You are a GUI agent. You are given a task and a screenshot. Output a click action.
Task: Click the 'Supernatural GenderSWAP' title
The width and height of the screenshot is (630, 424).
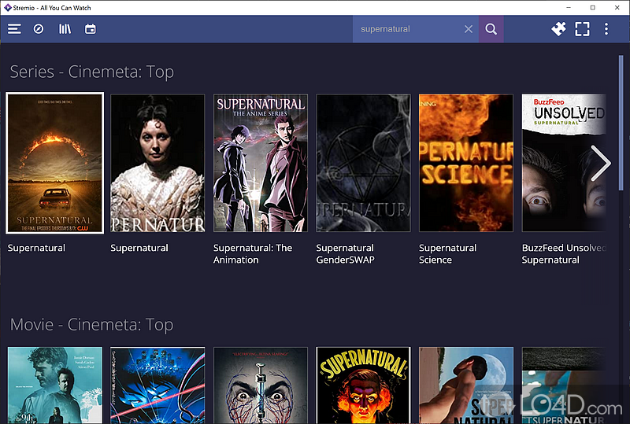pyautogui.click(x=345, y=254)
